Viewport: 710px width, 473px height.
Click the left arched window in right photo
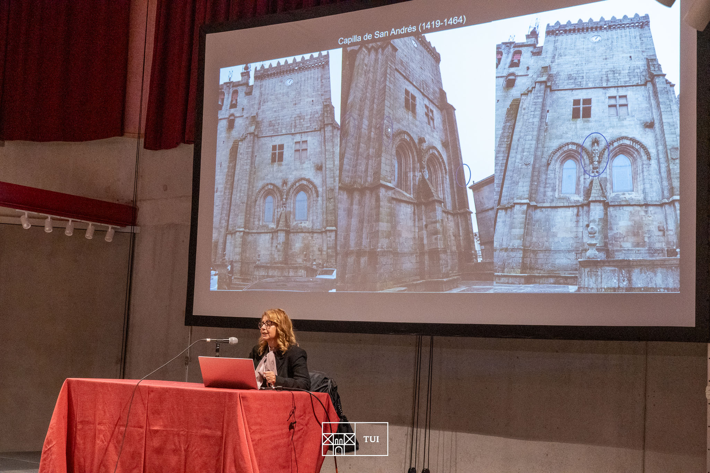569,176
